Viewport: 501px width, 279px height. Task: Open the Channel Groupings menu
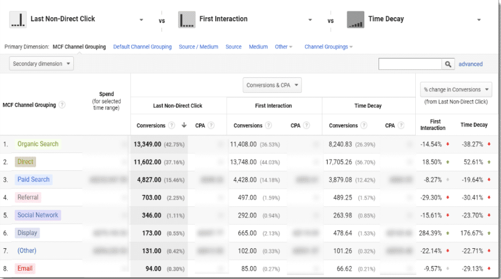tap(328, 47)
